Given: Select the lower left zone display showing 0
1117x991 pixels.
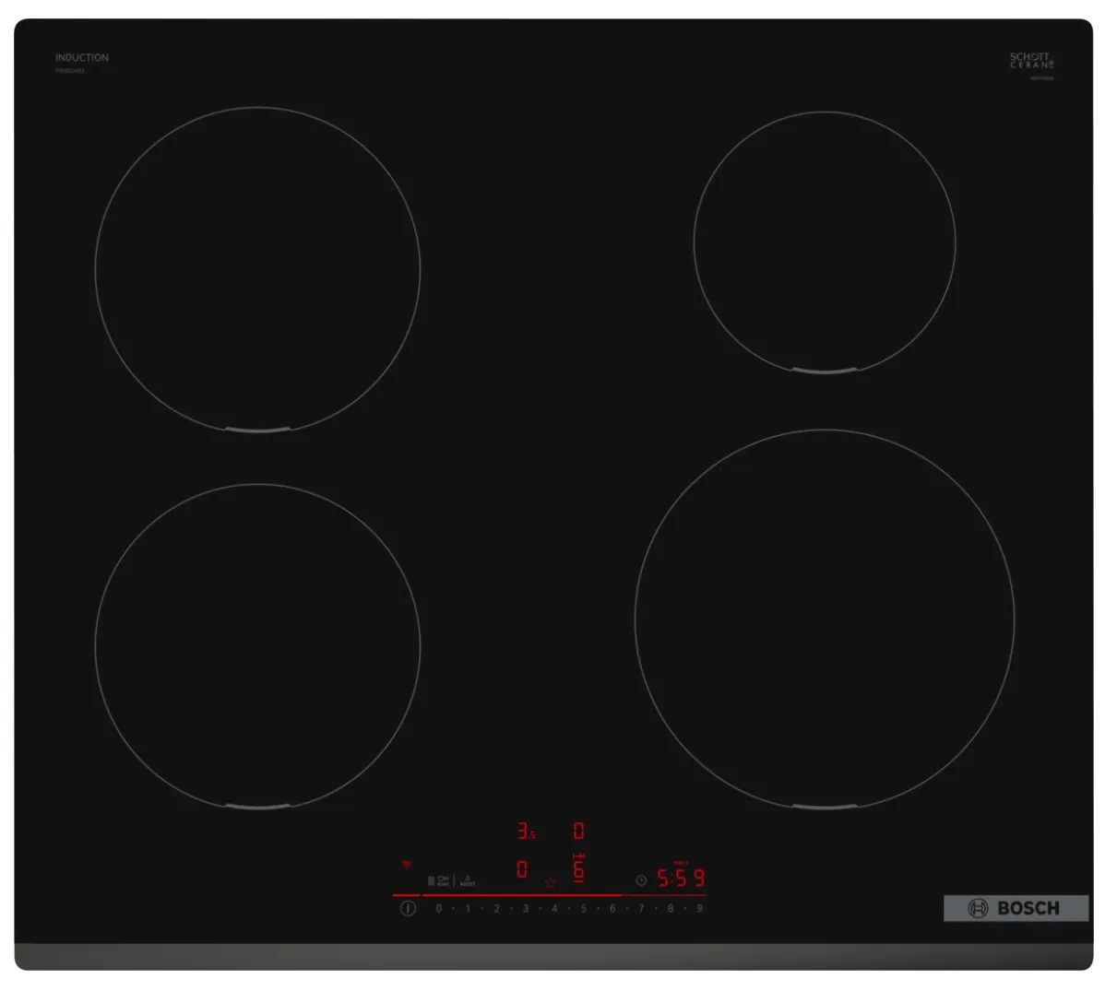Looking at the screenshot, I should tap(522, 869).
